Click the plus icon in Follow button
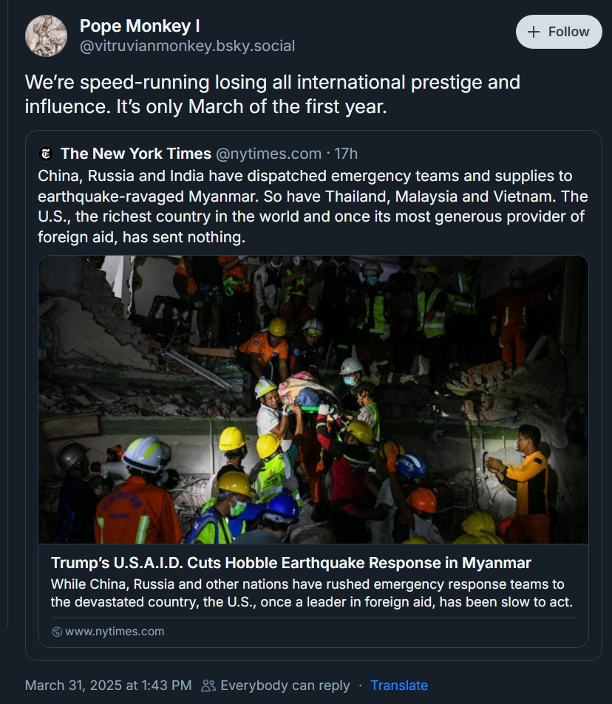This screenshot has width=612, height=704. pos(534,32)
